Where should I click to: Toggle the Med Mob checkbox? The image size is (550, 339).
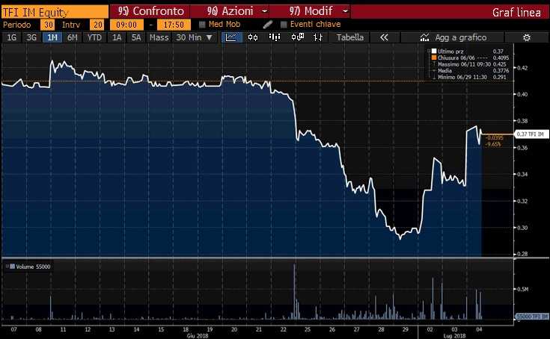(202, 25)
